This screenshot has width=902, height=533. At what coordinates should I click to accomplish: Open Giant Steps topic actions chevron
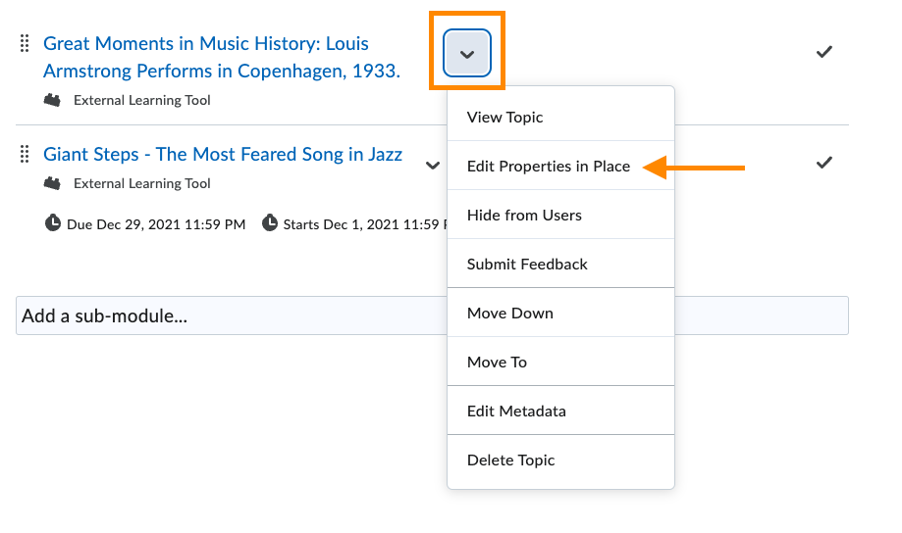433,165
